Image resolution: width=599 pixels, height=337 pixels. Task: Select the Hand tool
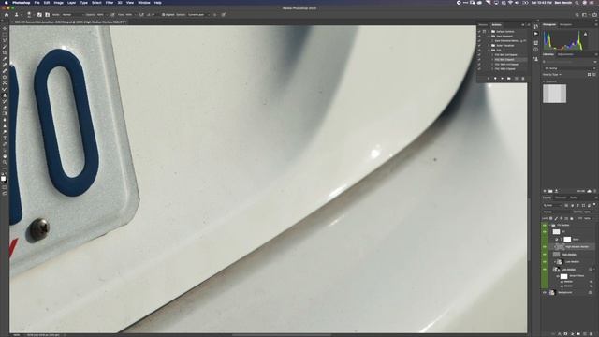[5, 156]
